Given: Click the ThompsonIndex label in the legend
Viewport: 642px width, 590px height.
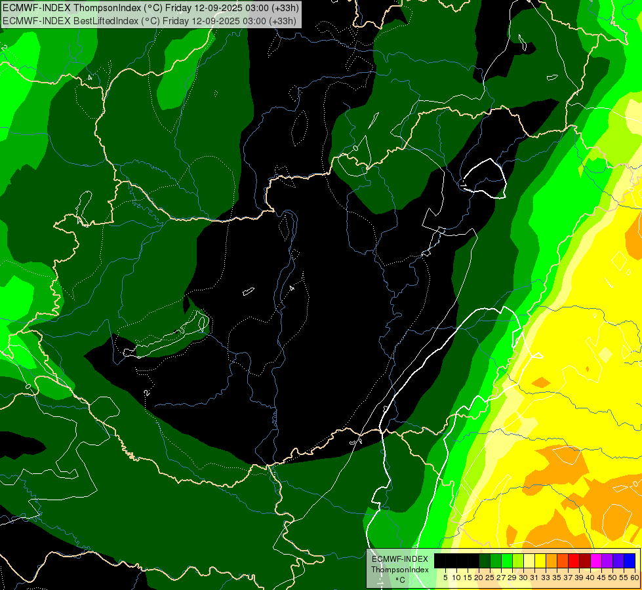Looking at the screenshot, I should tap(399, 570).
